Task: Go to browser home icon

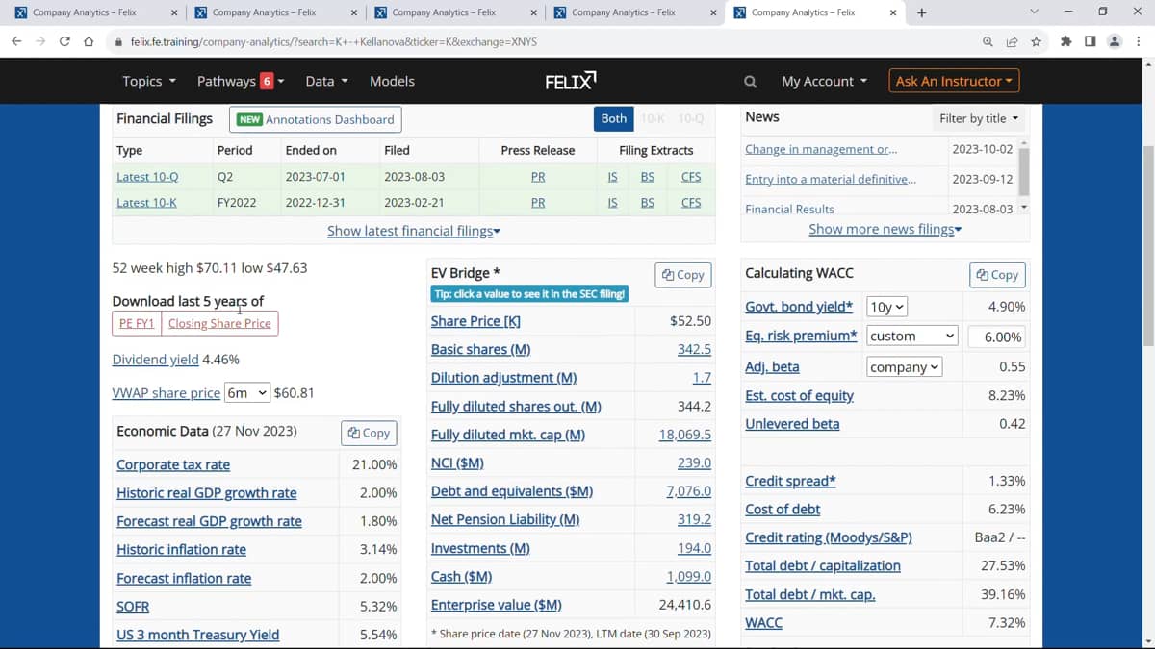Action: click(x=89, y=41)
